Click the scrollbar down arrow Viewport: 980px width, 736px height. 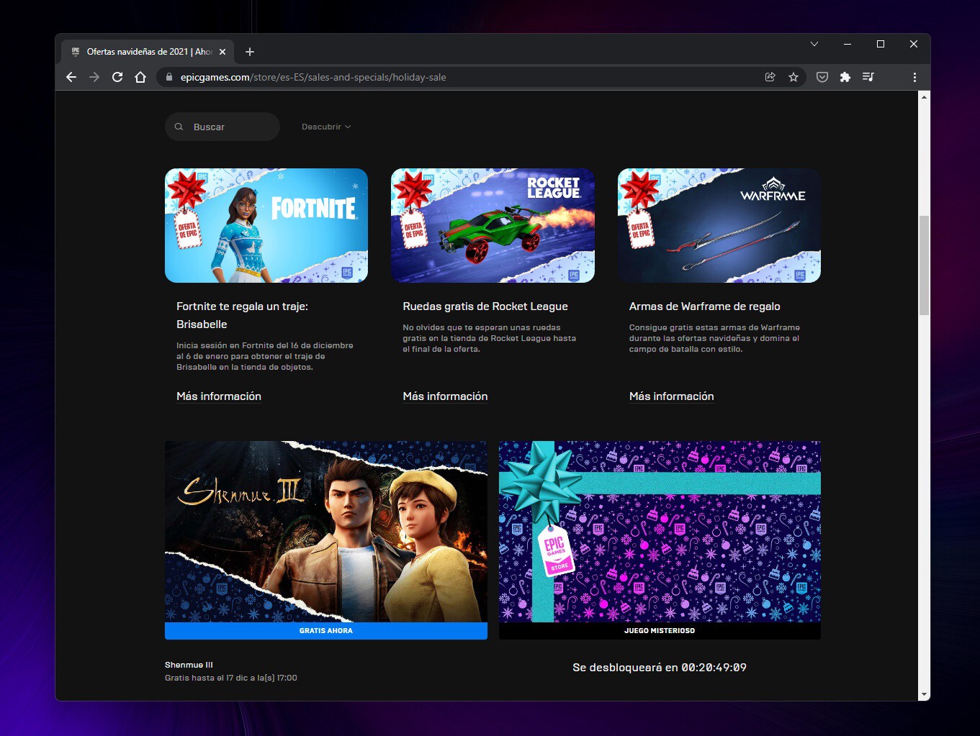click(924, 695)
